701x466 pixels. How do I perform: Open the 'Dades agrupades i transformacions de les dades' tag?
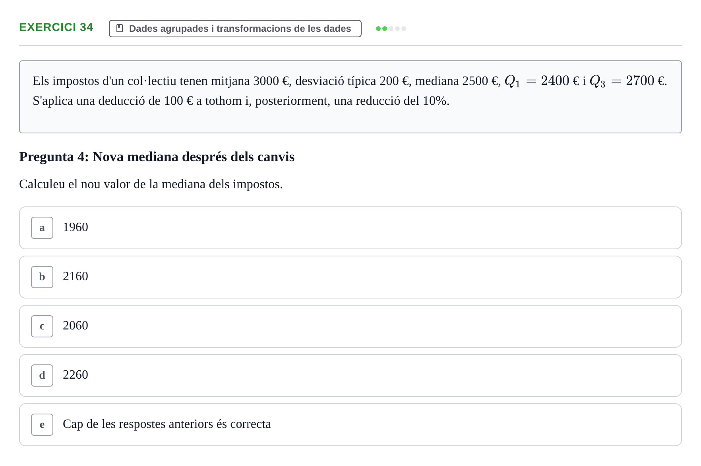235,29
